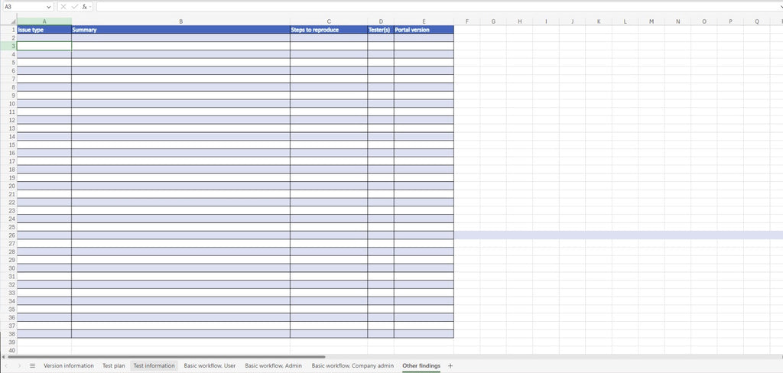Click the Select All triangle corner
This screenshot has width=783, height=373.
point(13,22)
